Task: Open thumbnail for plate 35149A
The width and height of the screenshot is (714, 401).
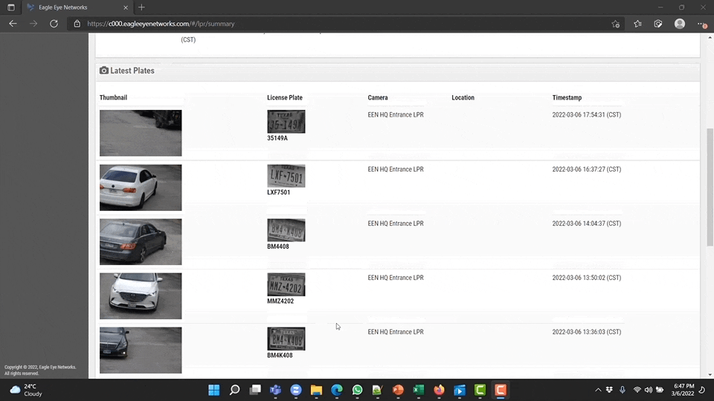Action: click(141, 133)
